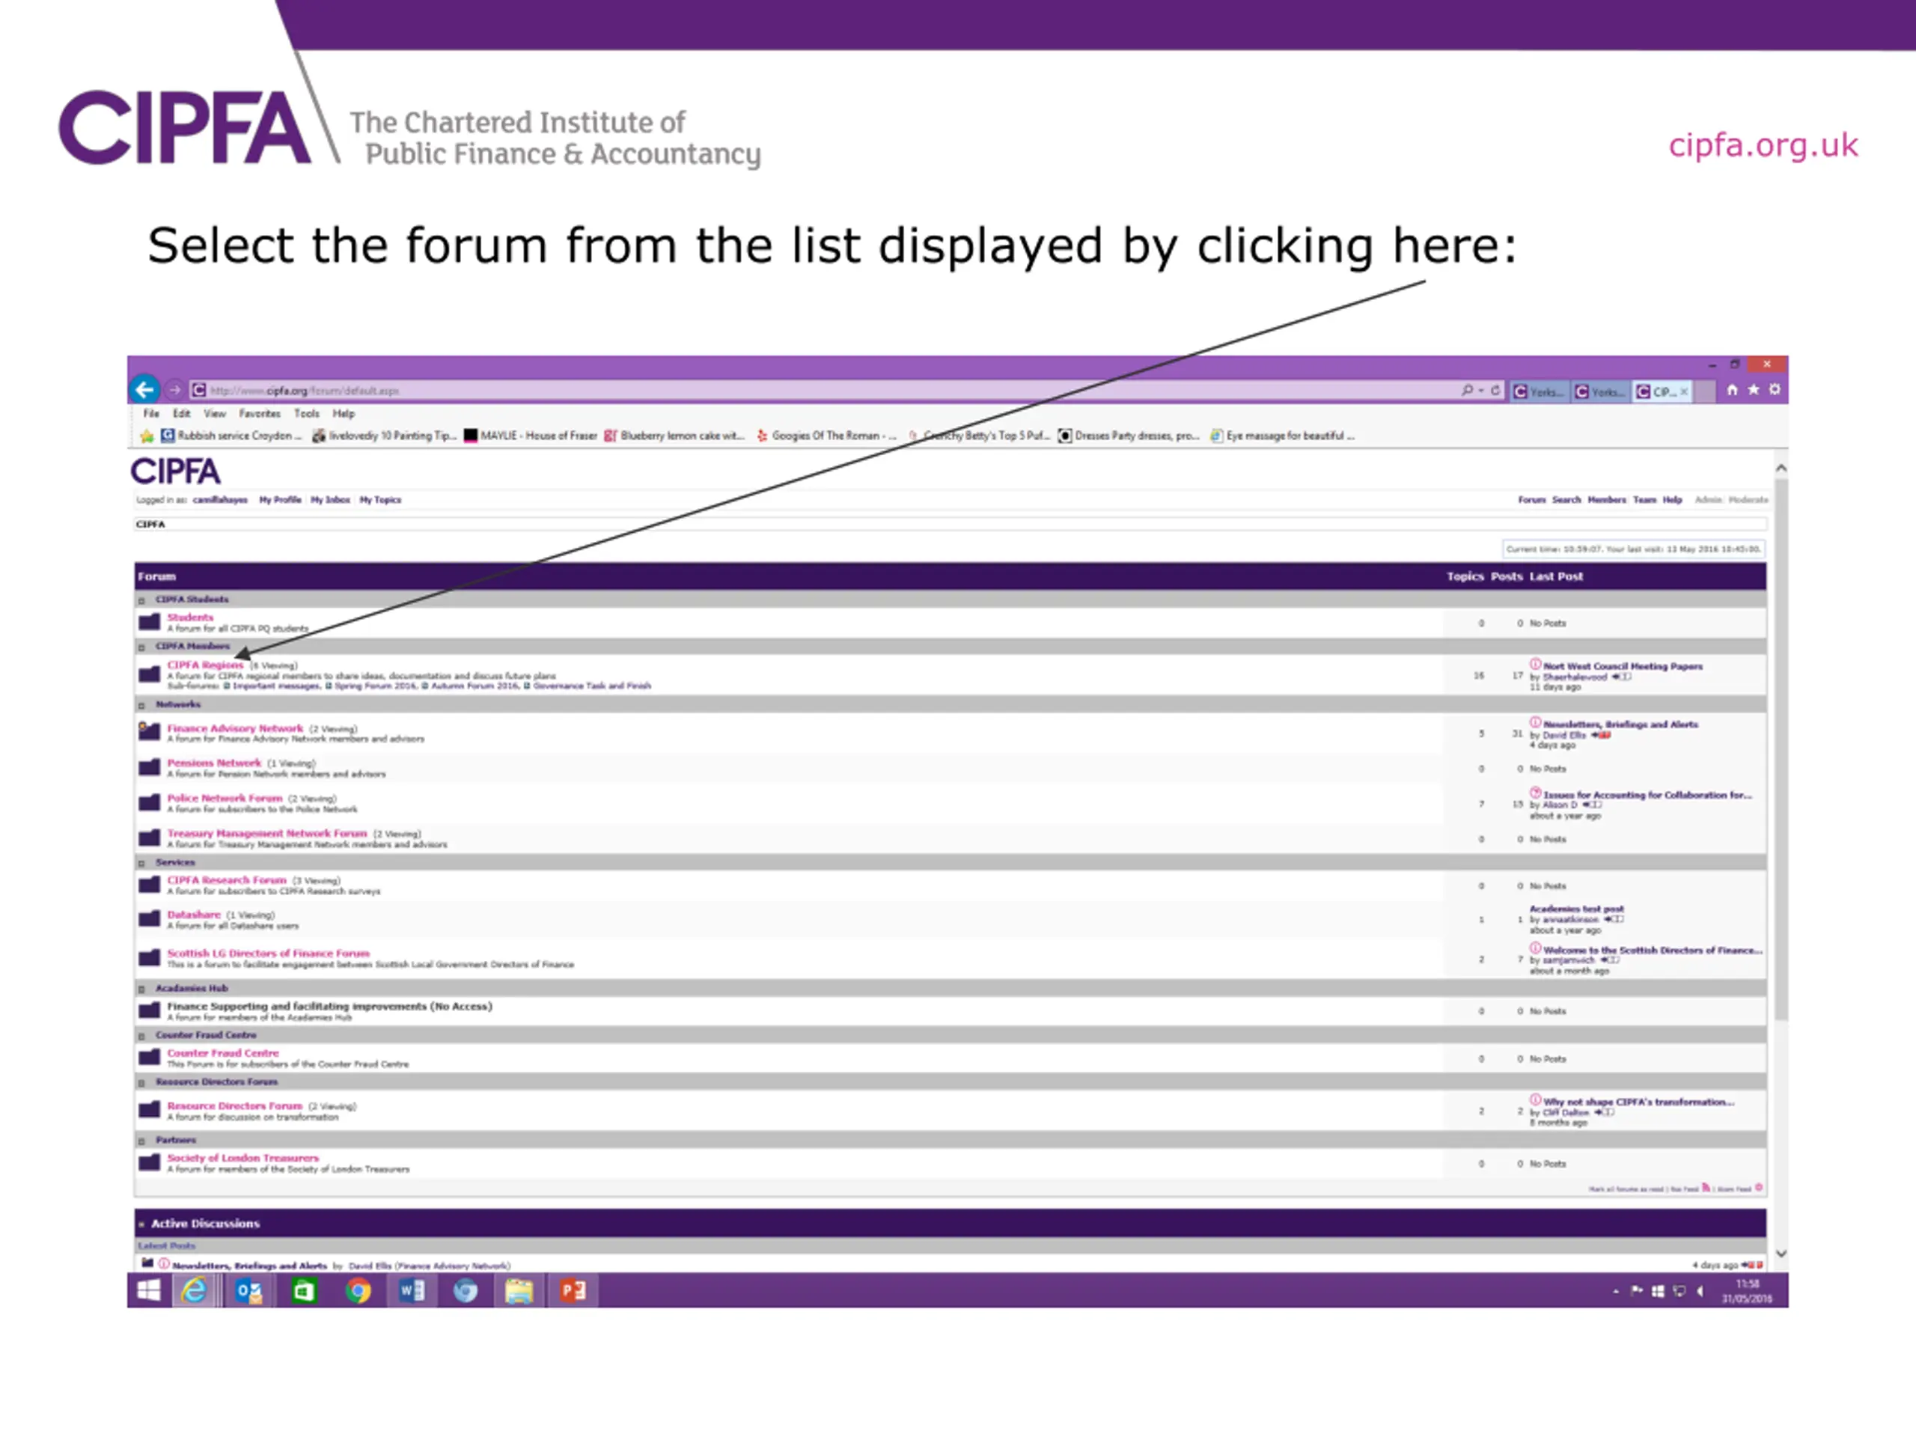Open the CIPFA Research Forum link

(x=227, y=880)
